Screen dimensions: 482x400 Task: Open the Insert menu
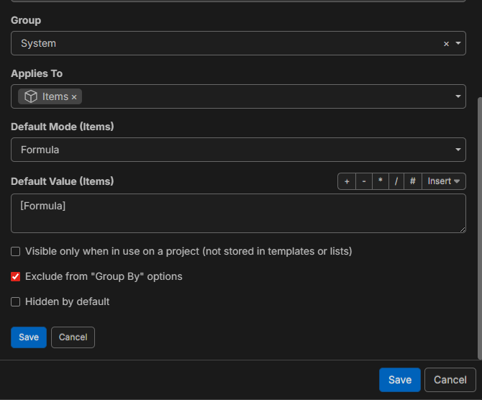click(x=443, y=181)
